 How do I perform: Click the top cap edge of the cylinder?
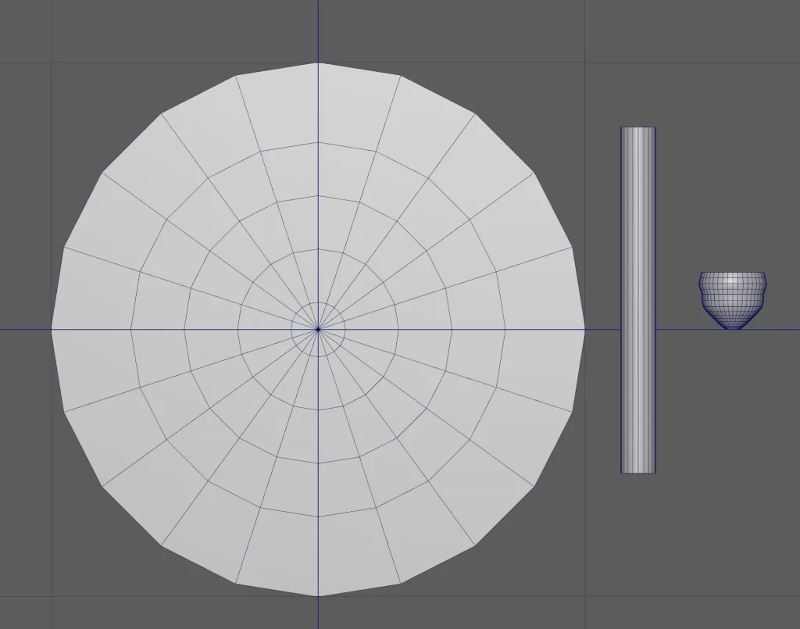638,127
